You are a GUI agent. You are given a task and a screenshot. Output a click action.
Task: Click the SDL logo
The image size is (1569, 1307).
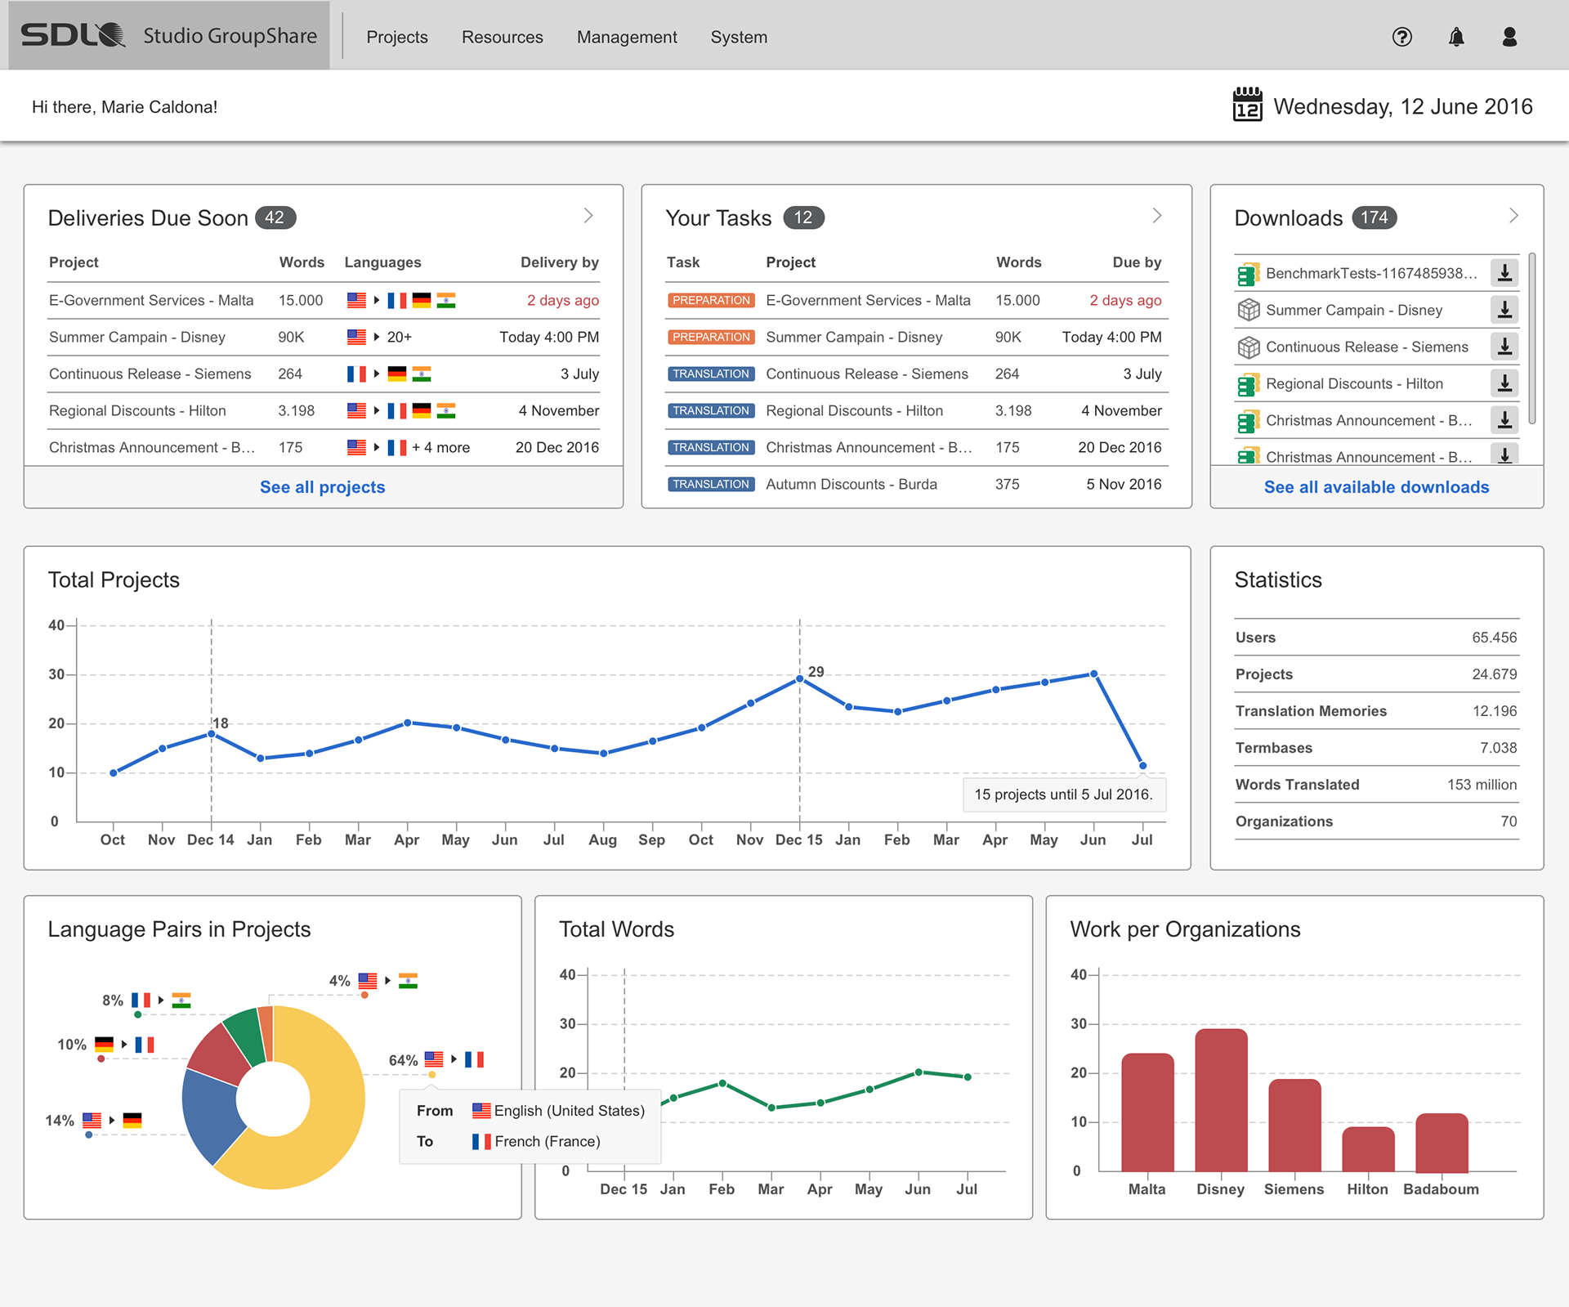tap(73, 35)
